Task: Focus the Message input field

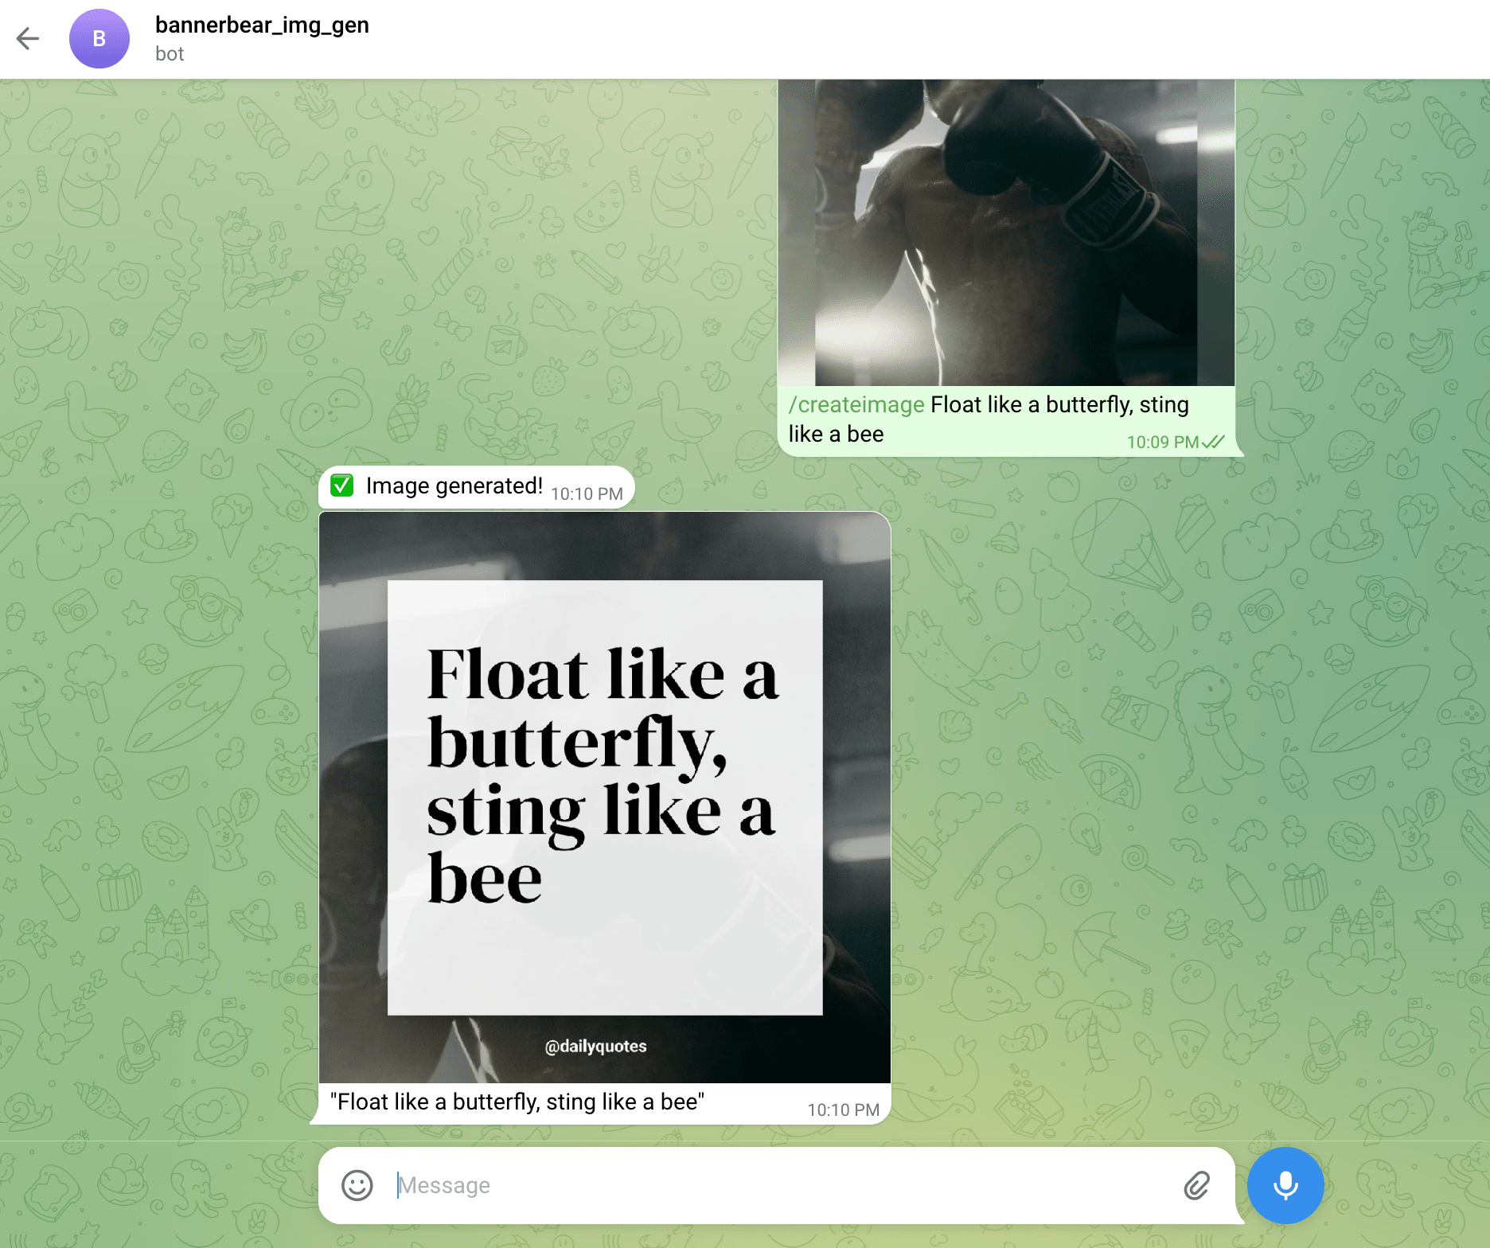Action: (780, 1185)
